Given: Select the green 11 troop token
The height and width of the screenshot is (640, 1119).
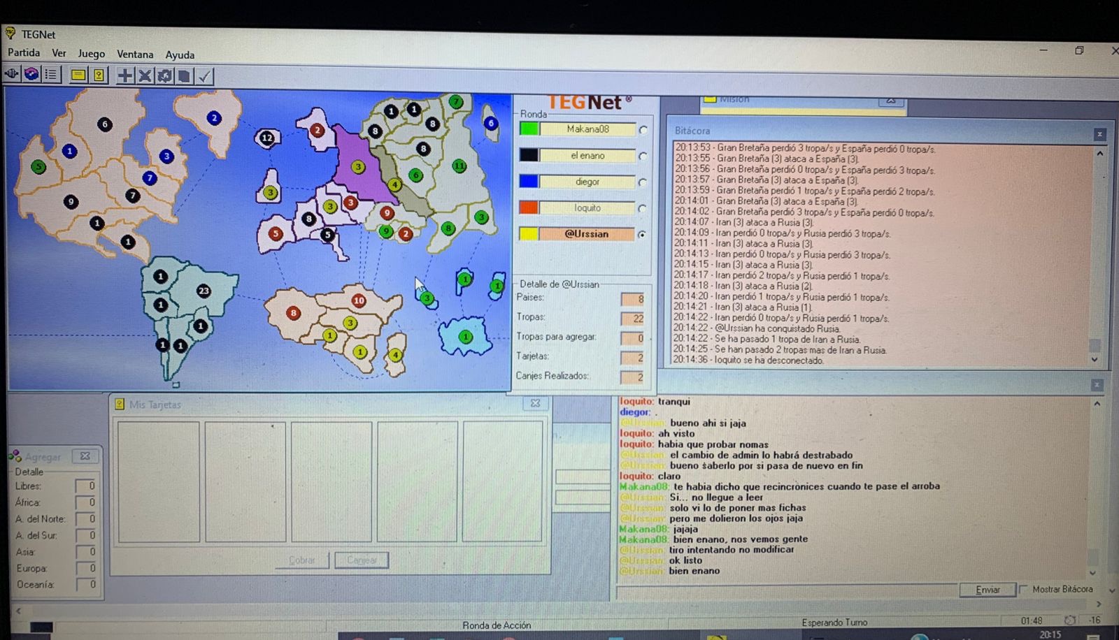Looking at the screenshot, I should (x=459, y=166).
